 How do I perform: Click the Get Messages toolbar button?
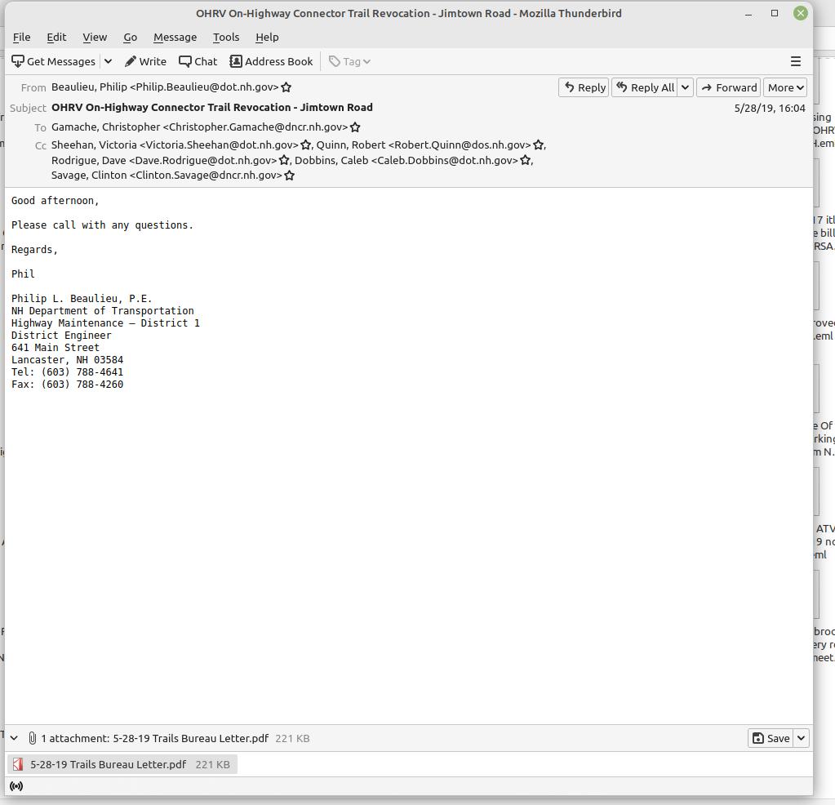54,61
